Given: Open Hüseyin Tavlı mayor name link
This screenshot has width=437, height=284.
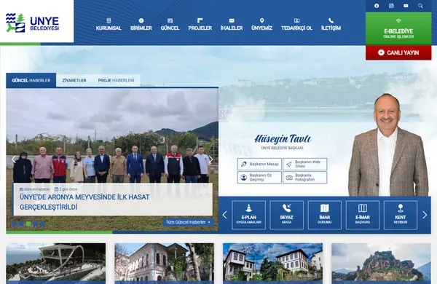Looking at the screenshot, I should pos(283,139).
